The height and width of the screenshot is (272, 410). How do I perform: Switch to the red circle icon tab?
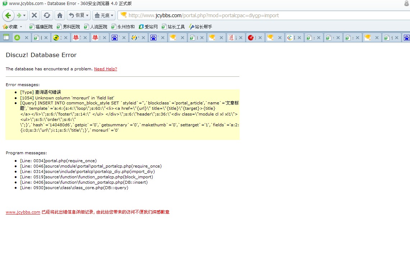(x=251, y=38)
